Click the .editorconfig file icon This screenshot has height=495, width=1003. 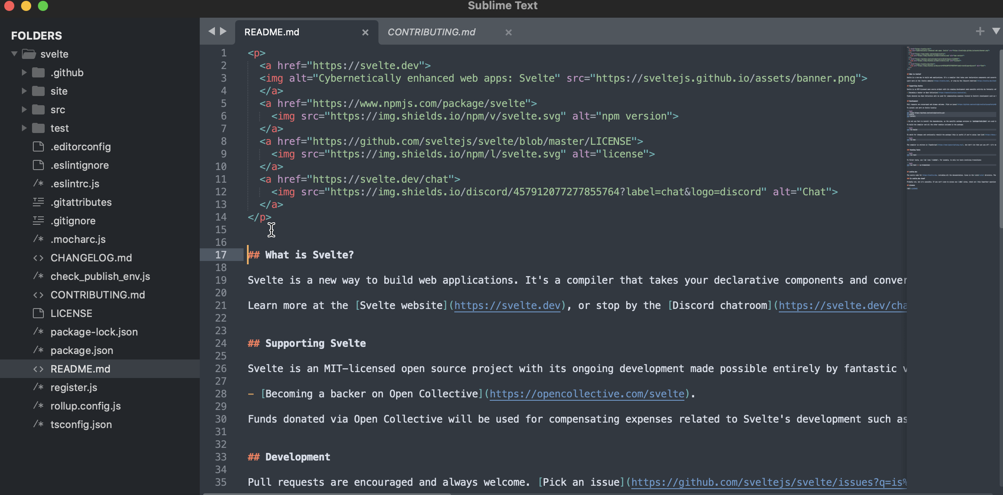tap(38, 146)
